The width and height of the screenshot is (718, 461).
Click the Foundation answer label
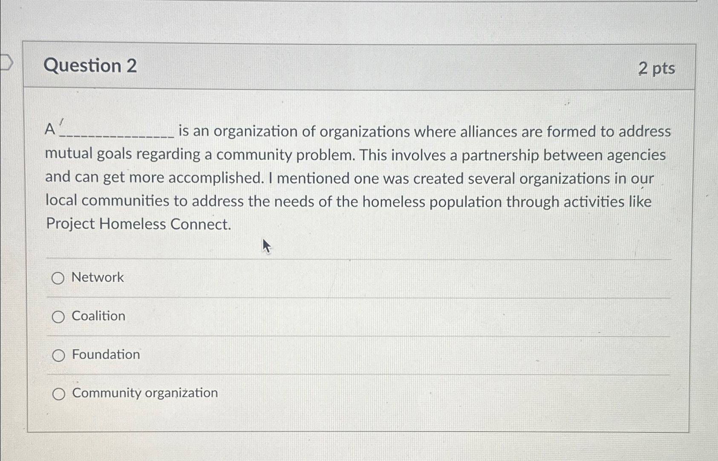(105, 354)
